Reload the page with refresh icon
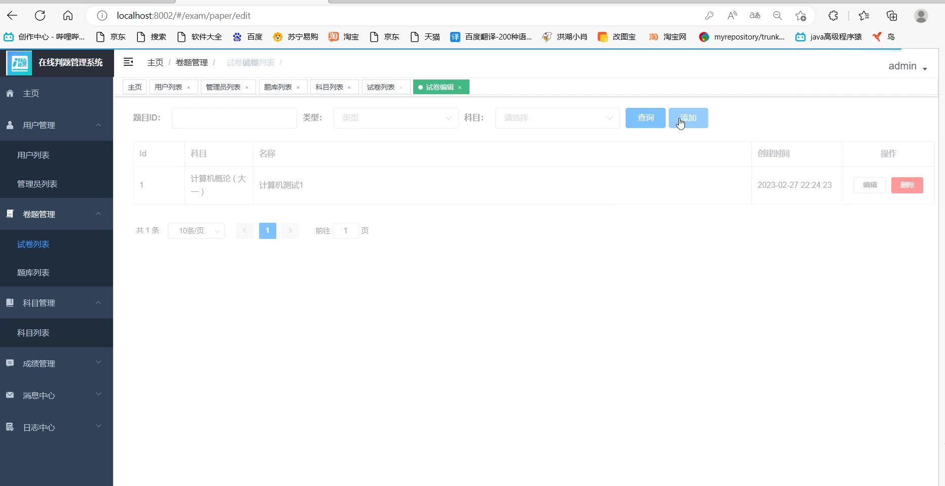Image resolution: width=945 pixels, height=486 pixels. pos(40,16)
